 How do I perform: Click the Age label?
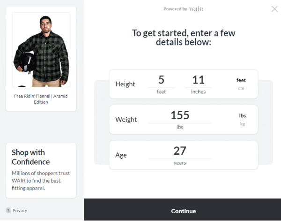click(x=121, y=155)
